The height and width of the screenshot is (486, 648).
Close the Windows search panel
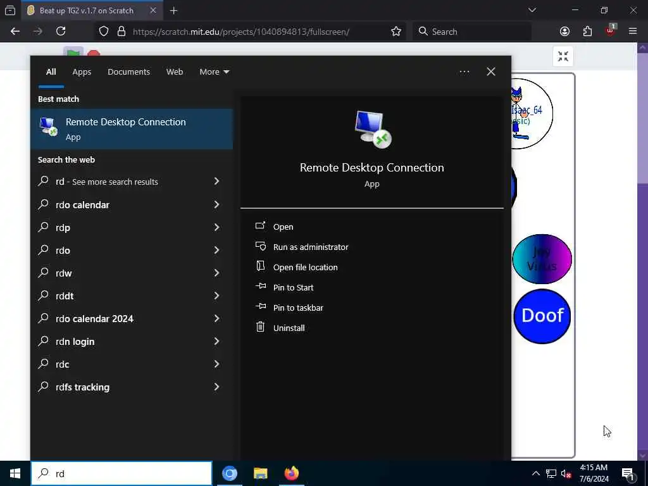tap(491, 72)
